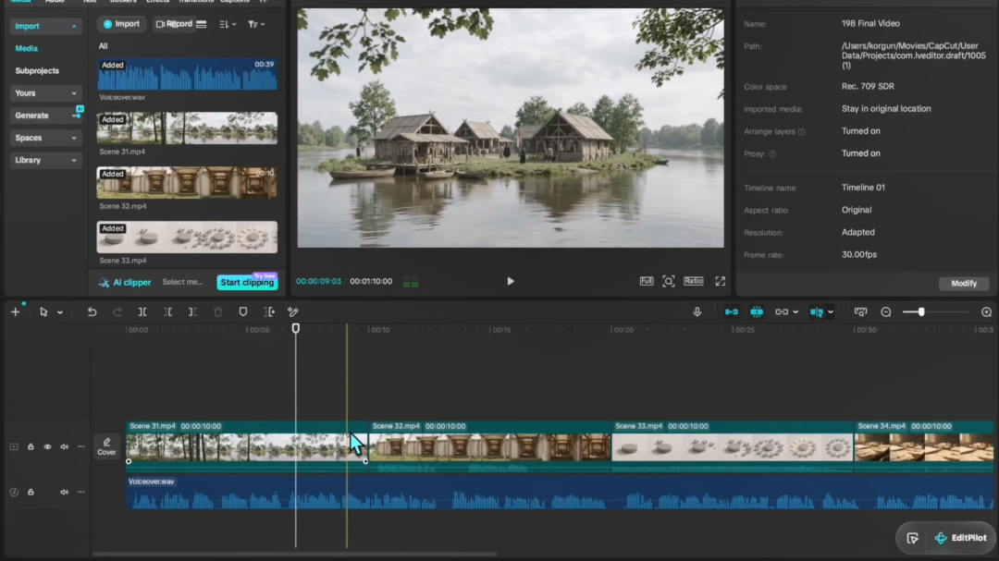
Task: Open the Subprojects sidebar item
Action: [37, 70]
